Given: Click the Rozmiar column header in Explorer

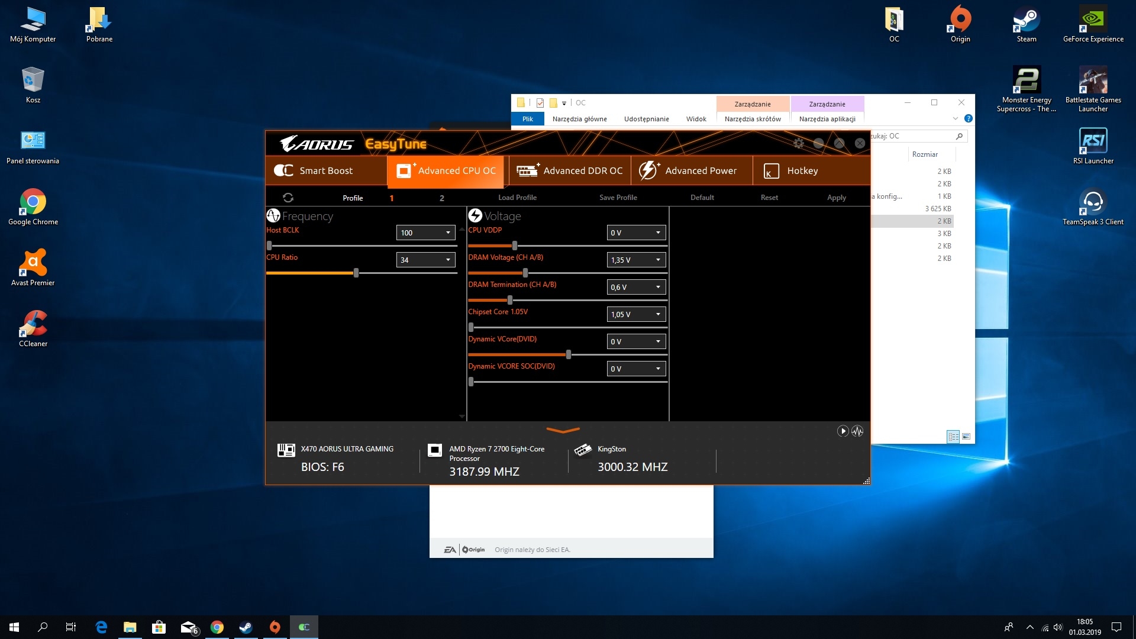Looking at the screenshot, I should point(925,154).
